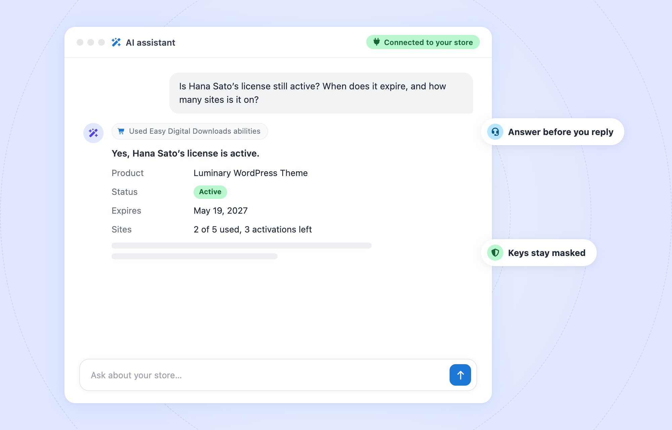Click the shield icon in Keys stay masked
Image resolution: width=672 pixels, height=430 pixels.
(495, 253)
